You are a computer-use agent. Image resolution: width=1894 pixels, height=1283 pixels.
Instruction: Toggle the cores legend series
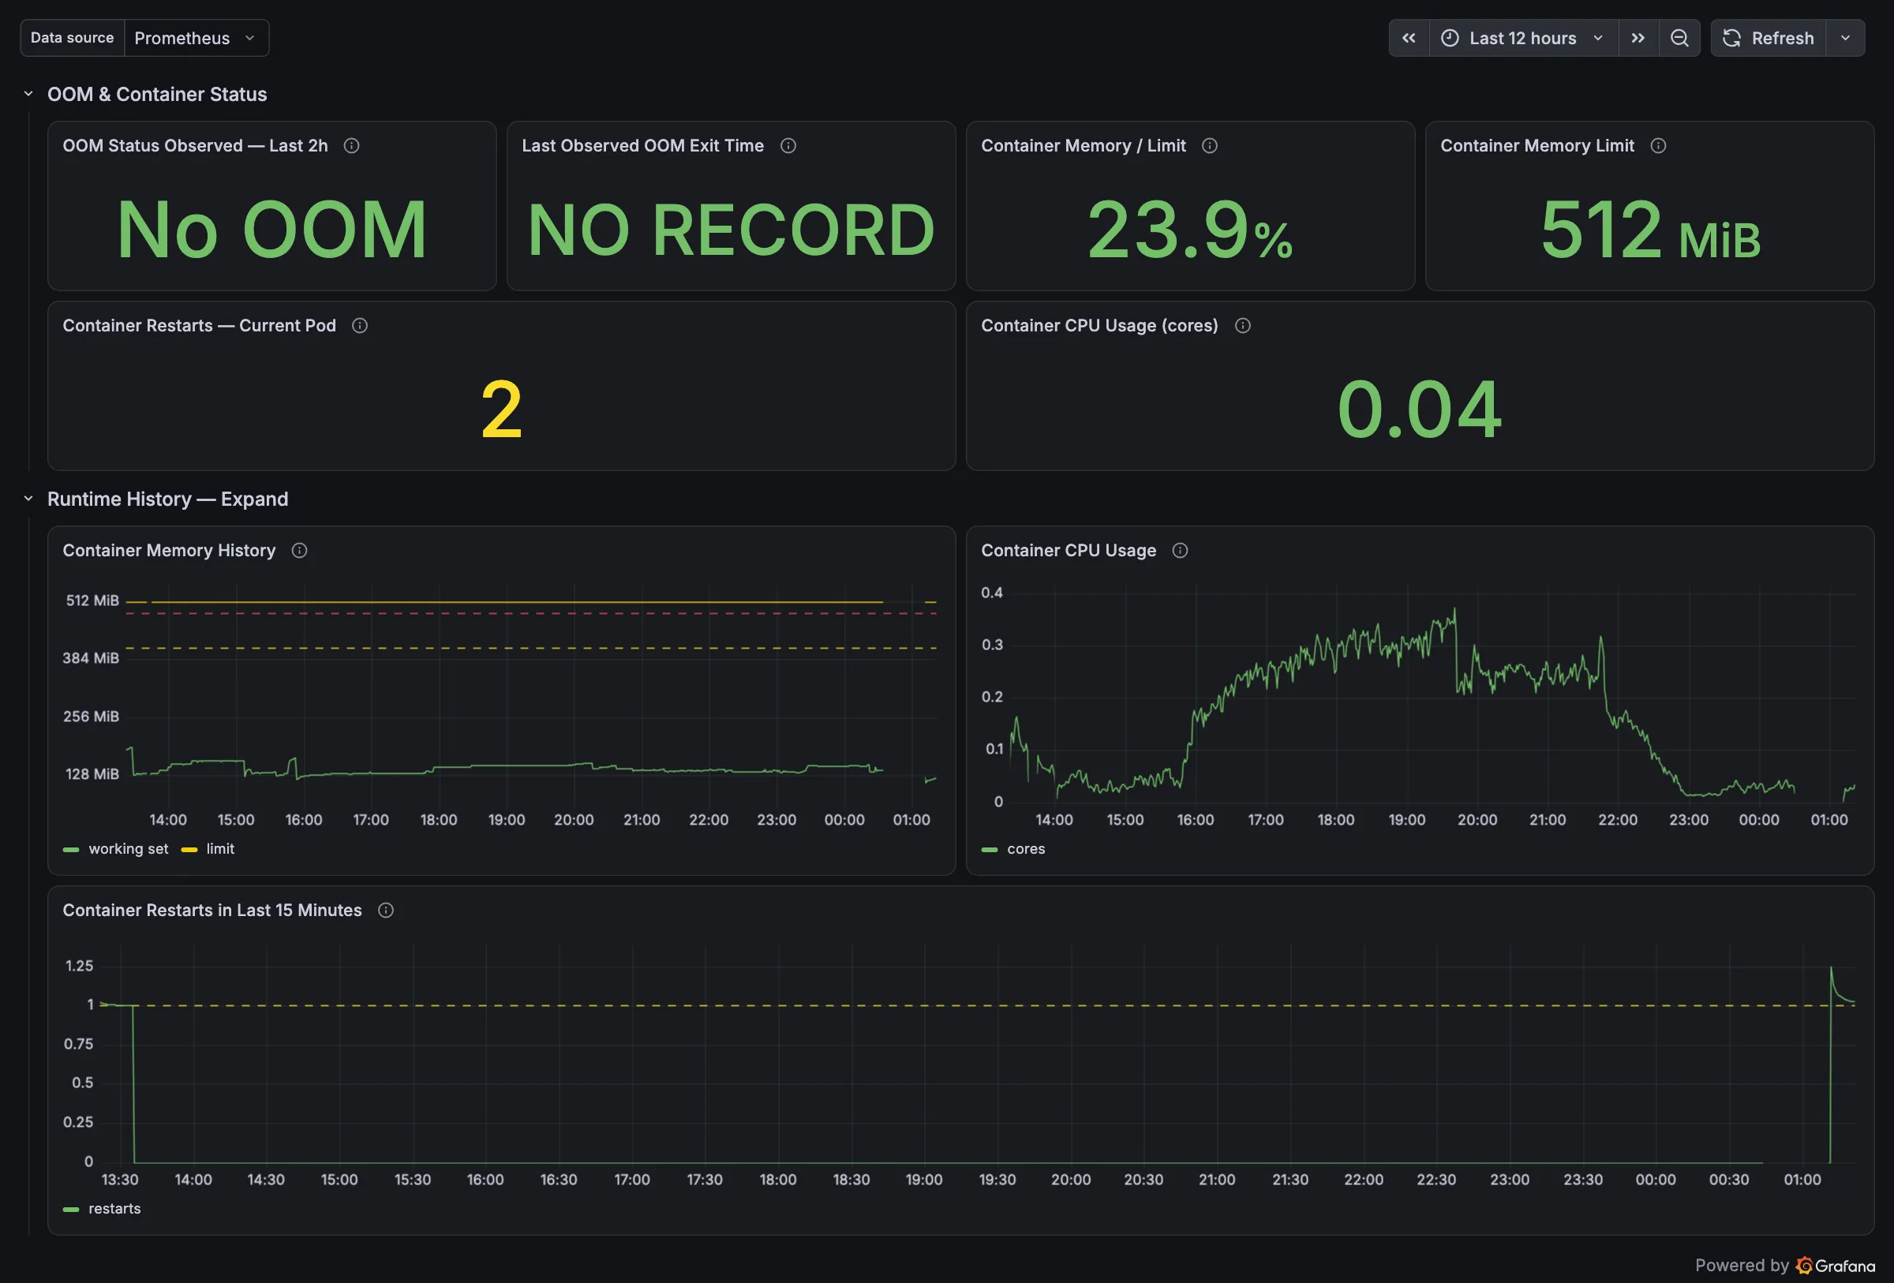click(1026, 849)
